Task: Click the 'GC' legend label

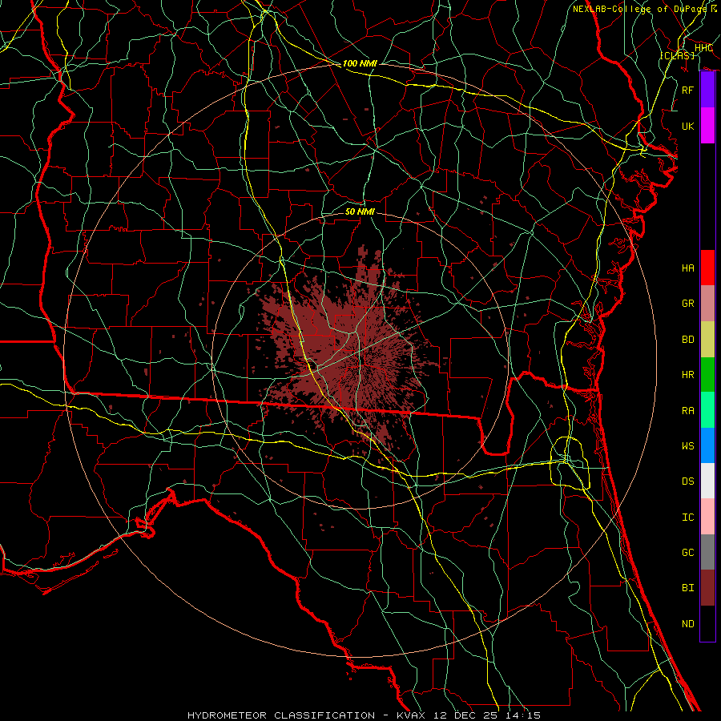Action: pos(687,552)
